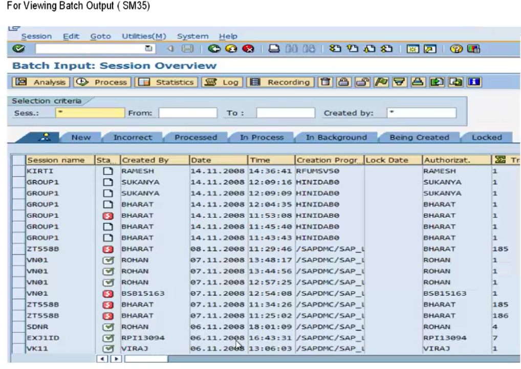Screen dimensions: 521x369
Task: Jump to first page icon
Action: [x=335, y=49]
